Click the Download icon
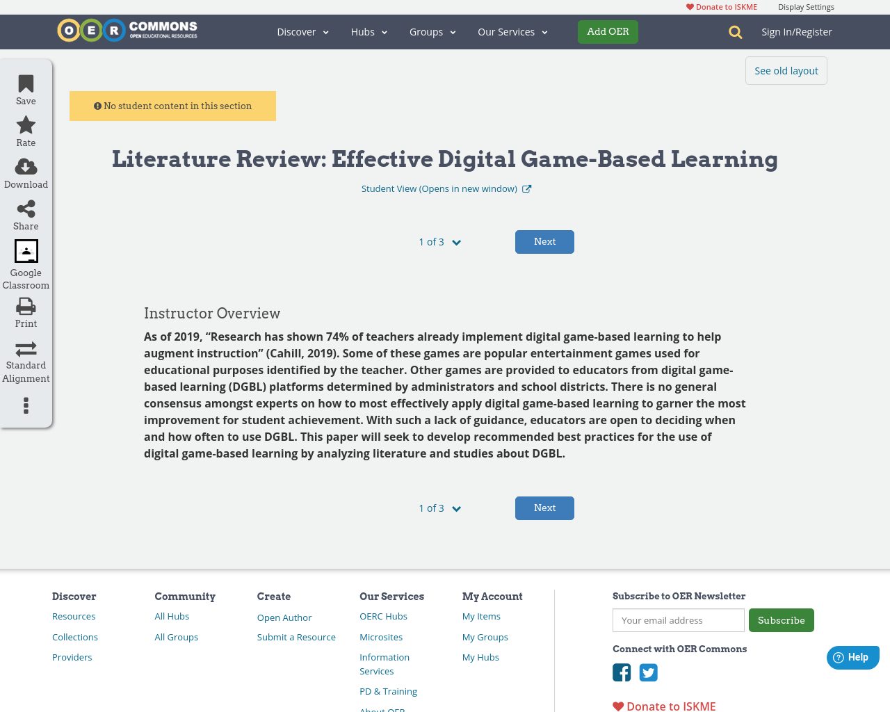Viewport: 890px width, 712px height. [x=25, y=165]
